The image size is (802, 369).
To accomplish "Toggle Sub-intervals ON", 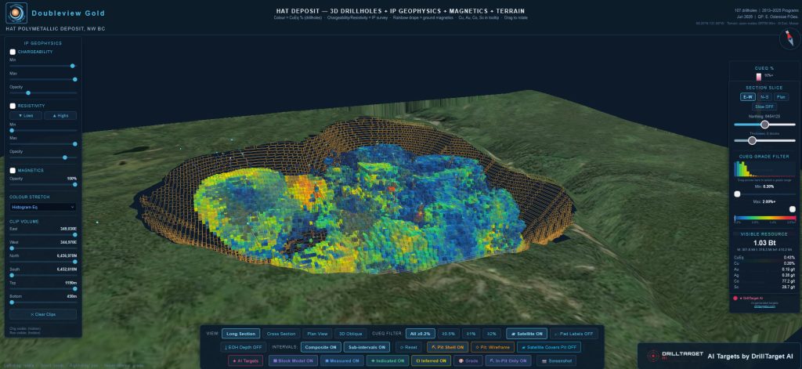I will point(367,347).
